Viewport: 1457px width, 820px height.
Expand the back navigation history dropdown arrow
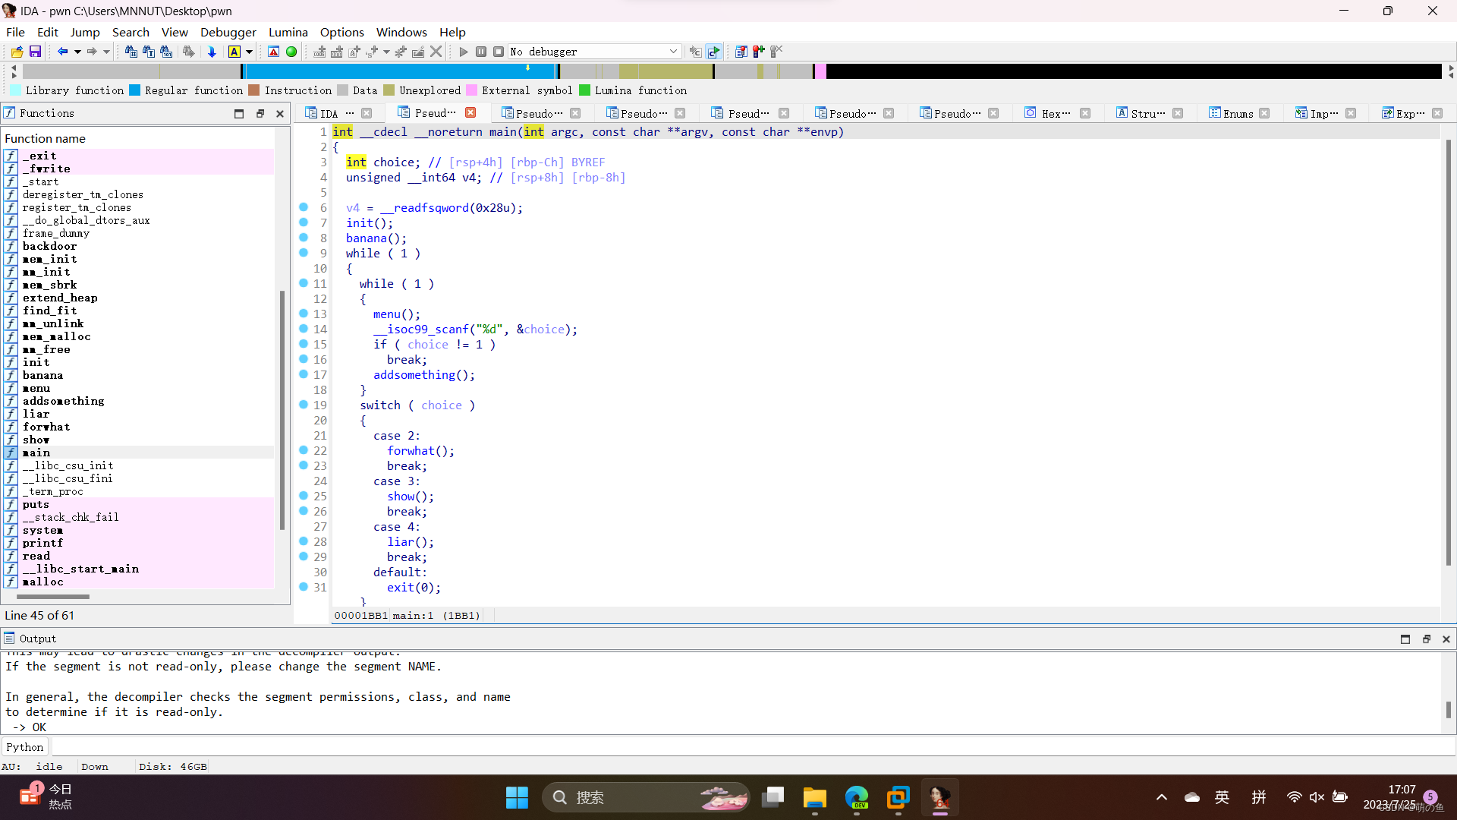77,52
